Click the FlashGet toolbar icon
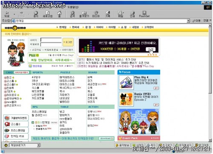 (x=144, y=14)
